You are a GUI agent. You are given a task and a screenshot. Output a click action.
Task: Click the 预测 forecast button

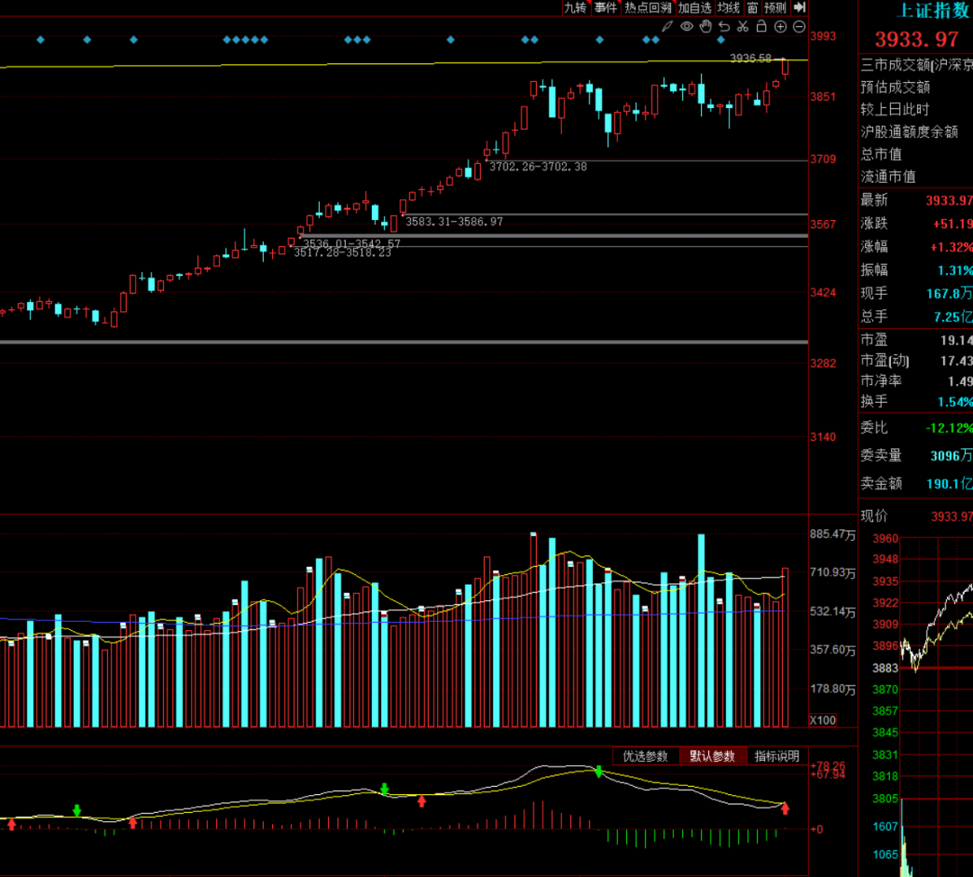[x=776, y=7]
